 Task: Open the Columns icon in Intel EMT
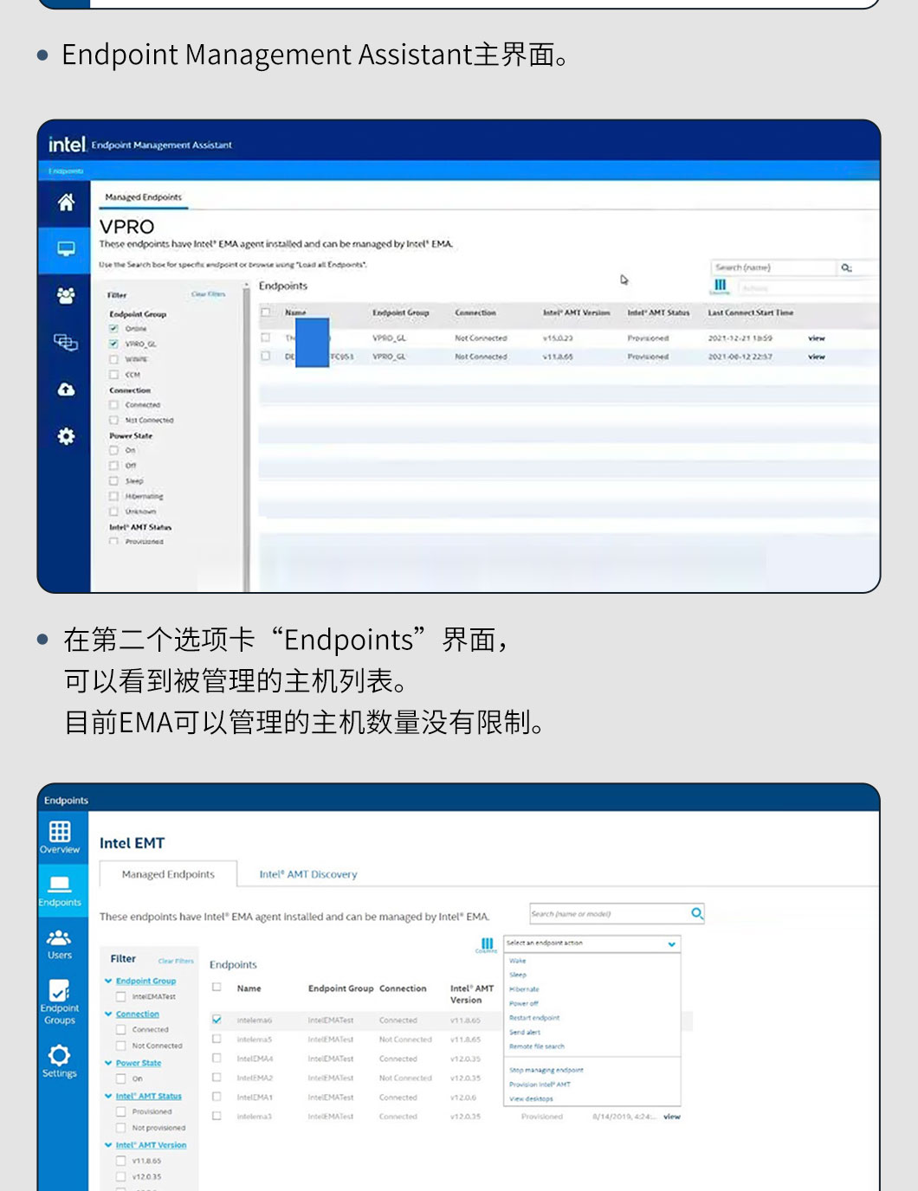[x=487, y=945]
